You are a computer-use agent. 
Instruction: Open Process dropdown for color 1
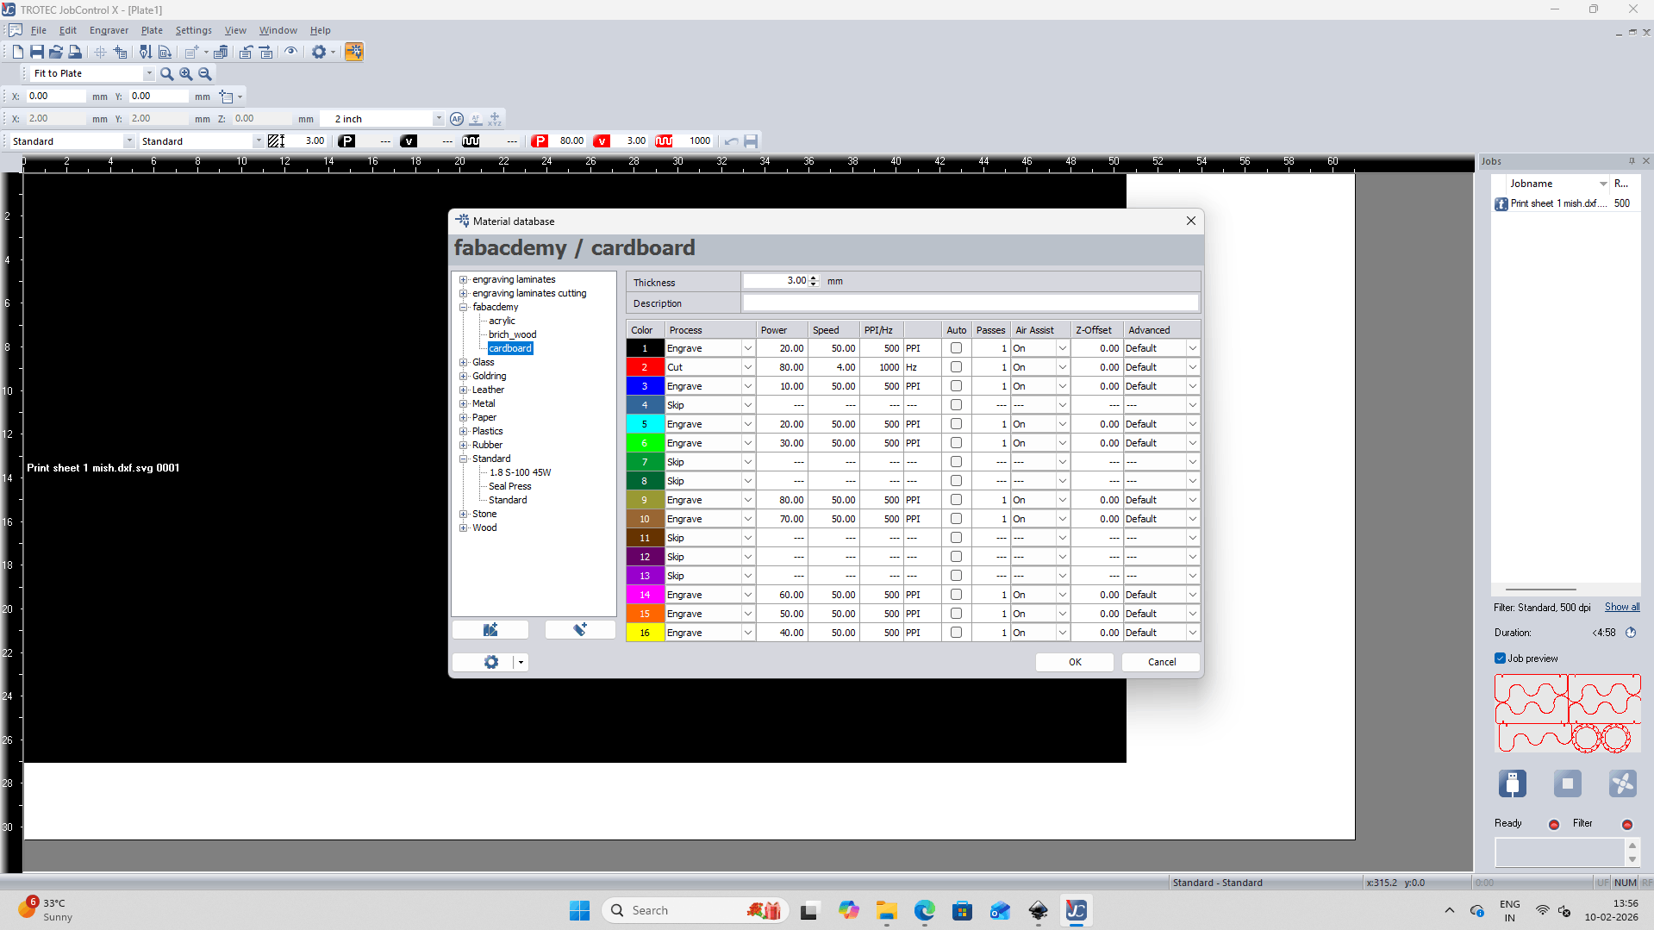coord(747,349)
